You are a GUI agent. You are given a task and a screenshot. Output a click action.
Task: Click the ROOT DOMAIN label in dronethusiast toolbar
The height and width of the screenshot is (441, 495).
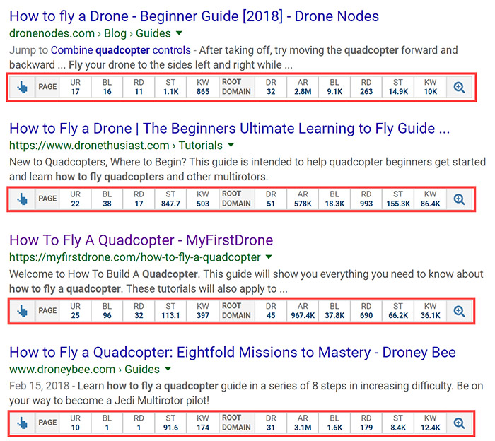click(x=236, y=199)
